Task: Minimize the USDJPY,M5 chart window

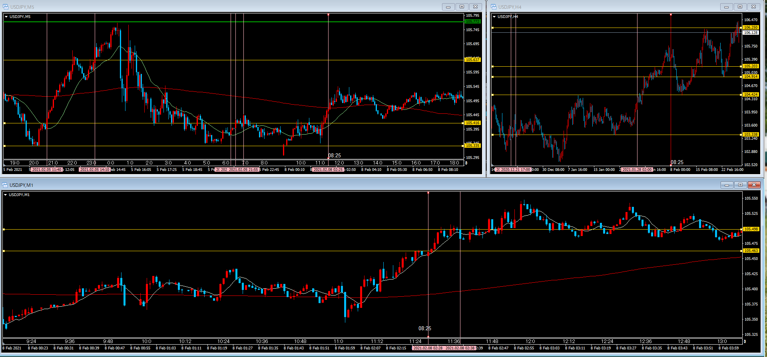Action: (x=448, y=7)
